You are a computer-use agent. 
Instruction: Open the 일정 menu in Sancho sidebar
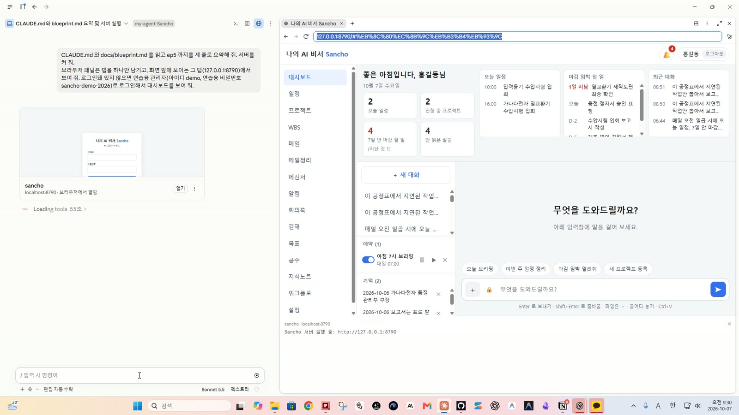[315, 94]
